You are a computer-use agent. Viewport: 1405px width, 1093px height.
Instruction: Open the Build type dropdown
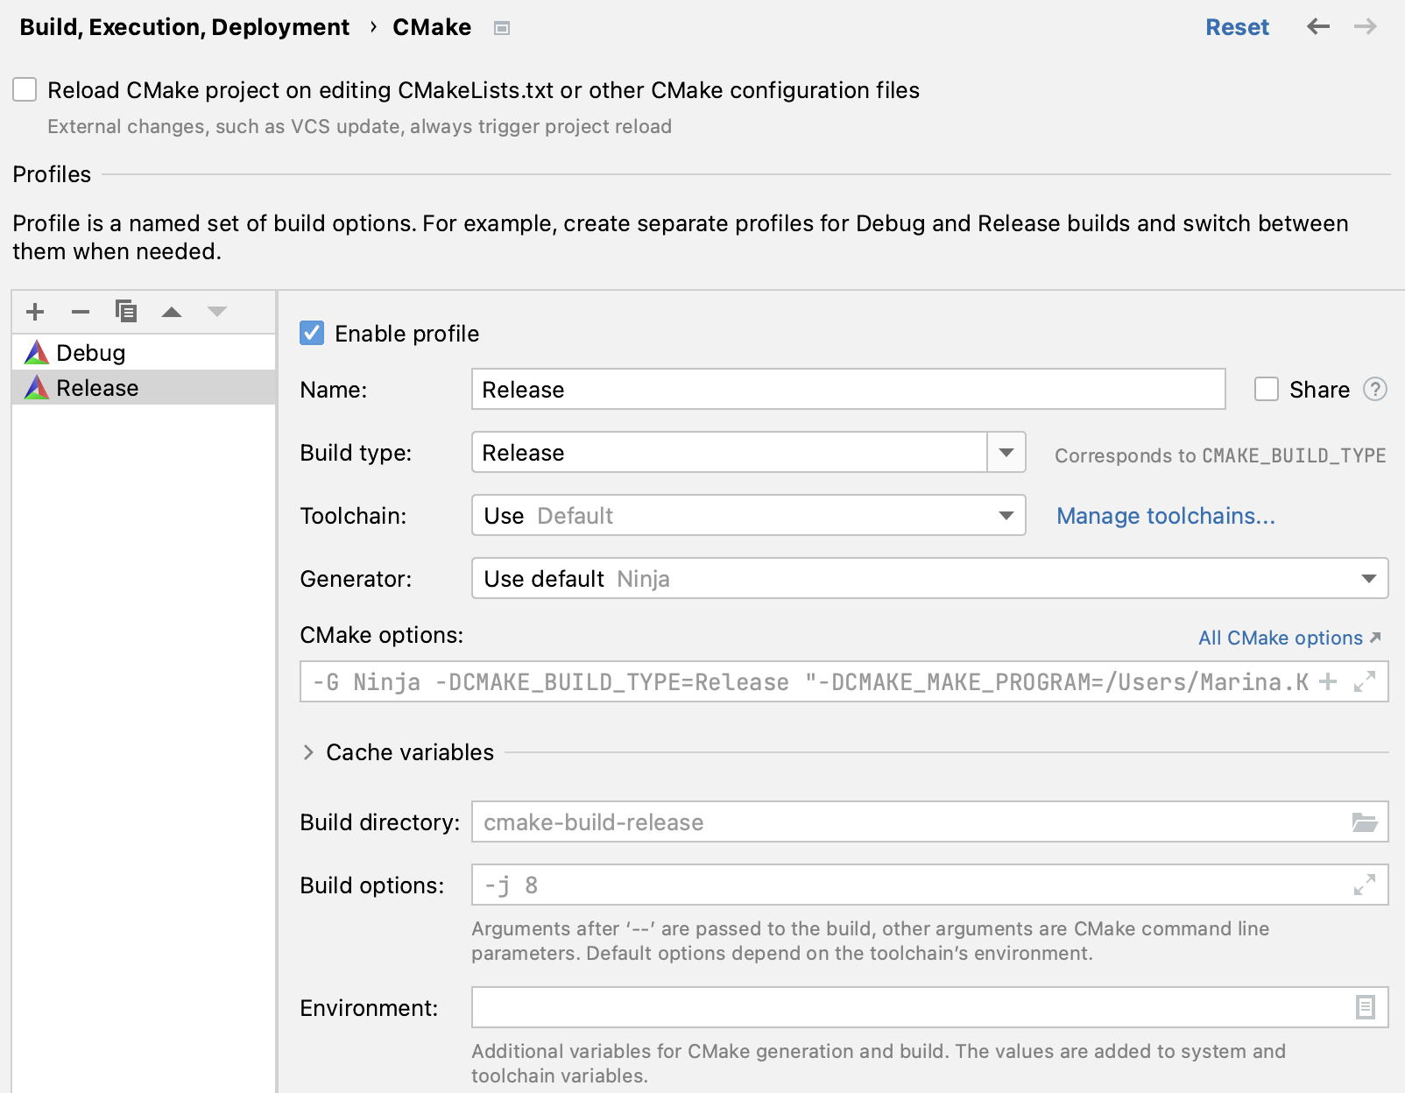click(x=1006, y=453)
